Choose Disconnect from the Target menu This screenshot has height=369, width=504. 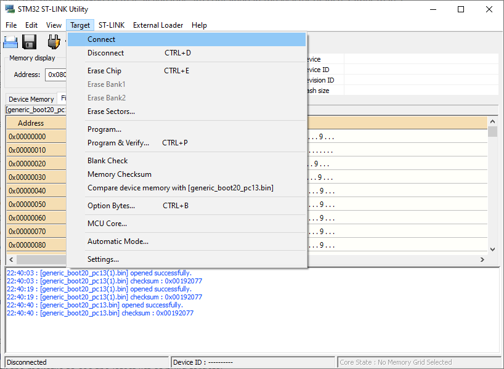click(187, 53)
